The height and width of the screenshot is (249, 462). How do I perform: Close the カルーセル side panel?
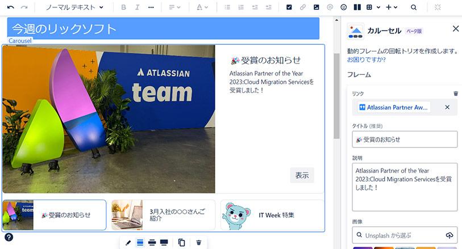(x=456, y=28)
